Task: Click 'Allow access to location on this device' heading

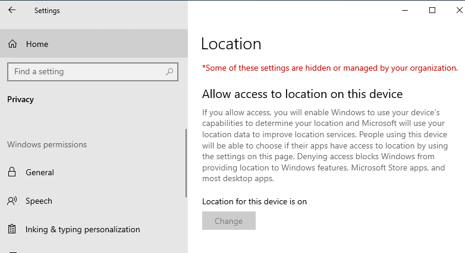Action: point(302,94)
